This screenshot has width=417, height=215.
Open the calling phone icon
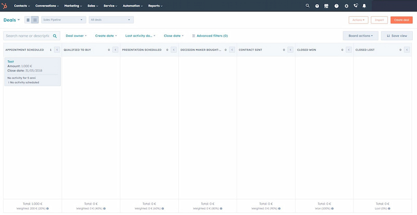355,6
